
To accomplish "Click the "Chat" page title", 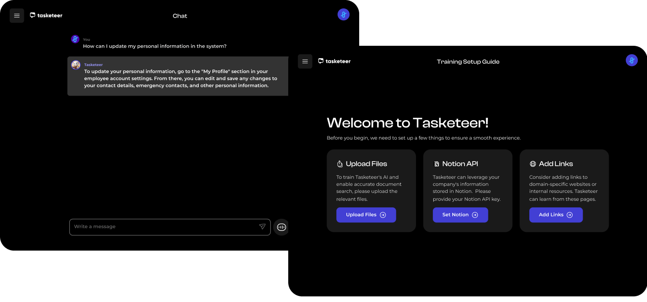I will [x=180, y=16].
